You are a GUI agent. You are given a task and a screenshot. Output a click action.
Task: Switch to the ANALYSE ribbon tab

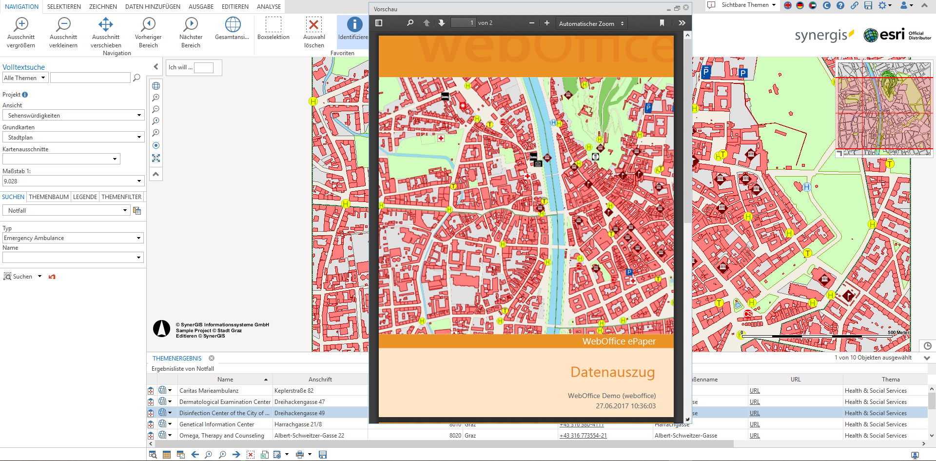click(269, 6)
